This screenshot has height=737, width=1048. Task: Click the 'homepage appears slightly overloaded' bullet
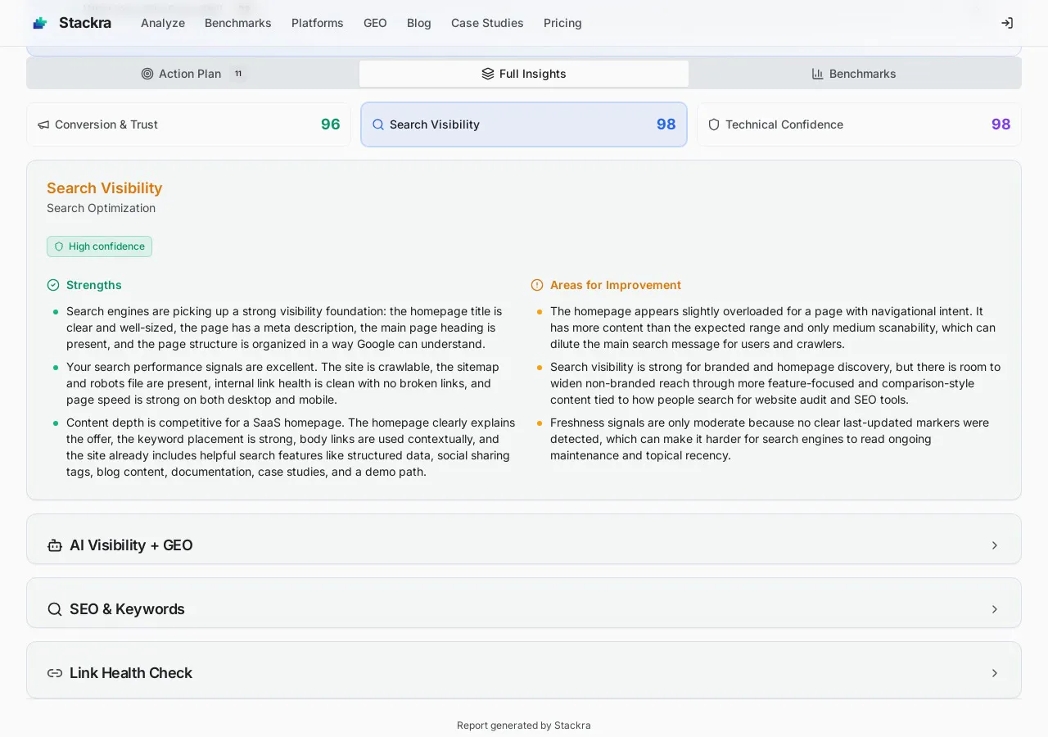[773, 328]
